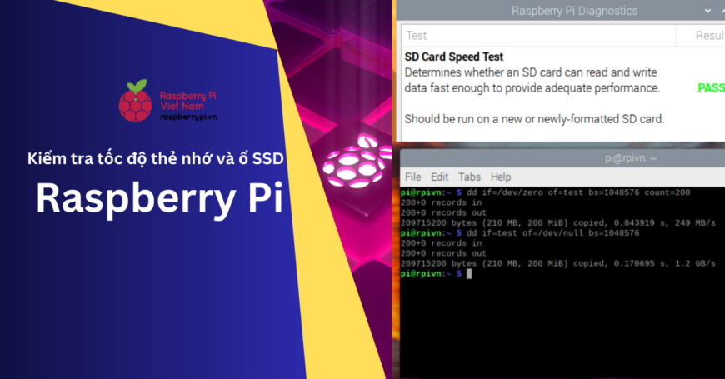The image size is (725, 379).
Task: Click the 249 MB/s write result line
Action: pyautogui.click(x=558, y=223)
